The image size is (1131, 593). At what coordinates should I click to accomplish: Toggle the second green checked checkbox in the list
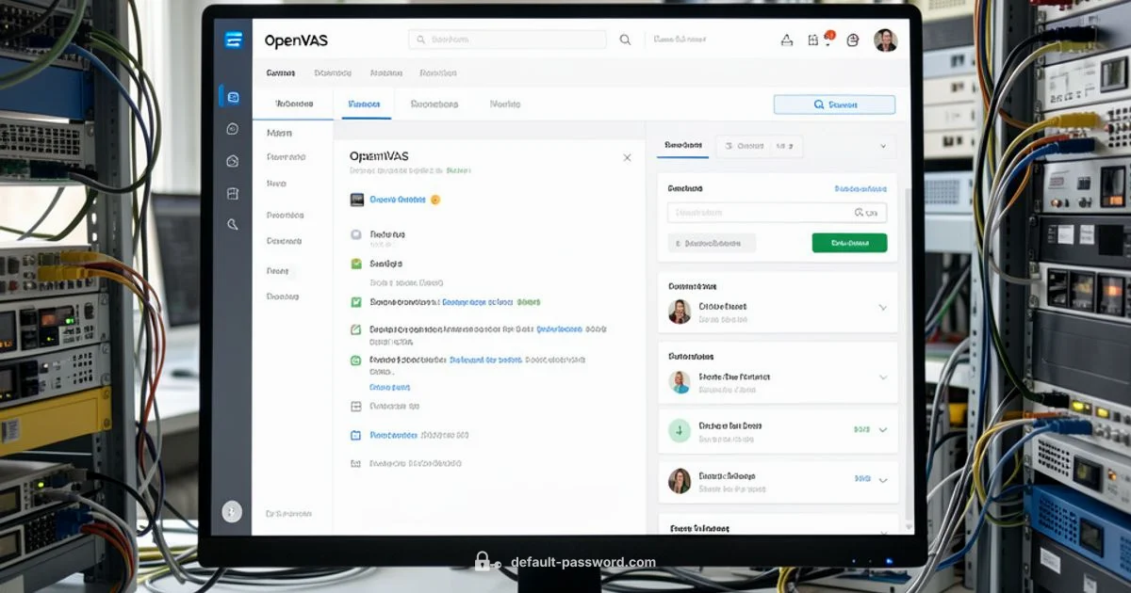click(x=356, y=302)
